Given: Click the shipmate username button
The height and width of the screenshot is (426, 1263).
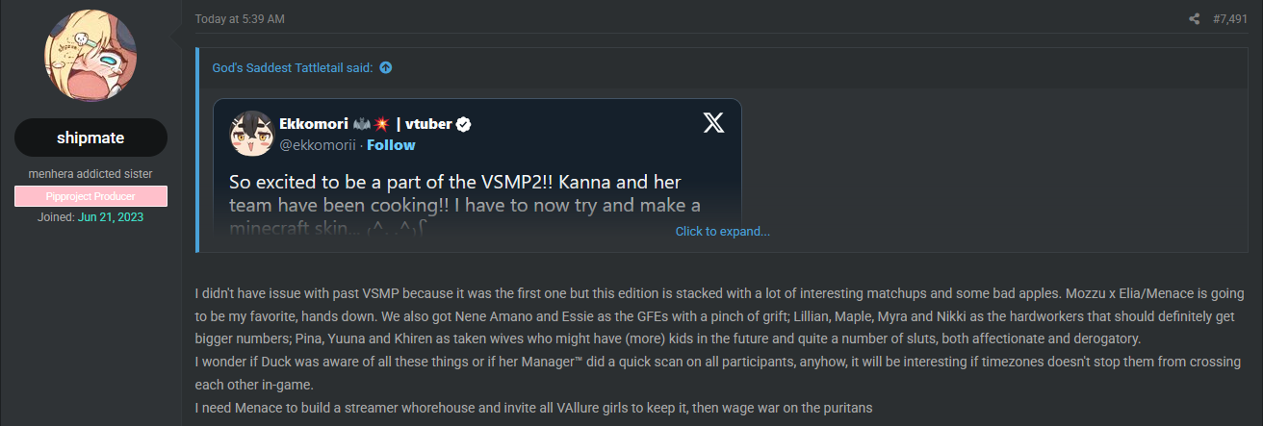Looking at the screenshot, I should point(91,138).
